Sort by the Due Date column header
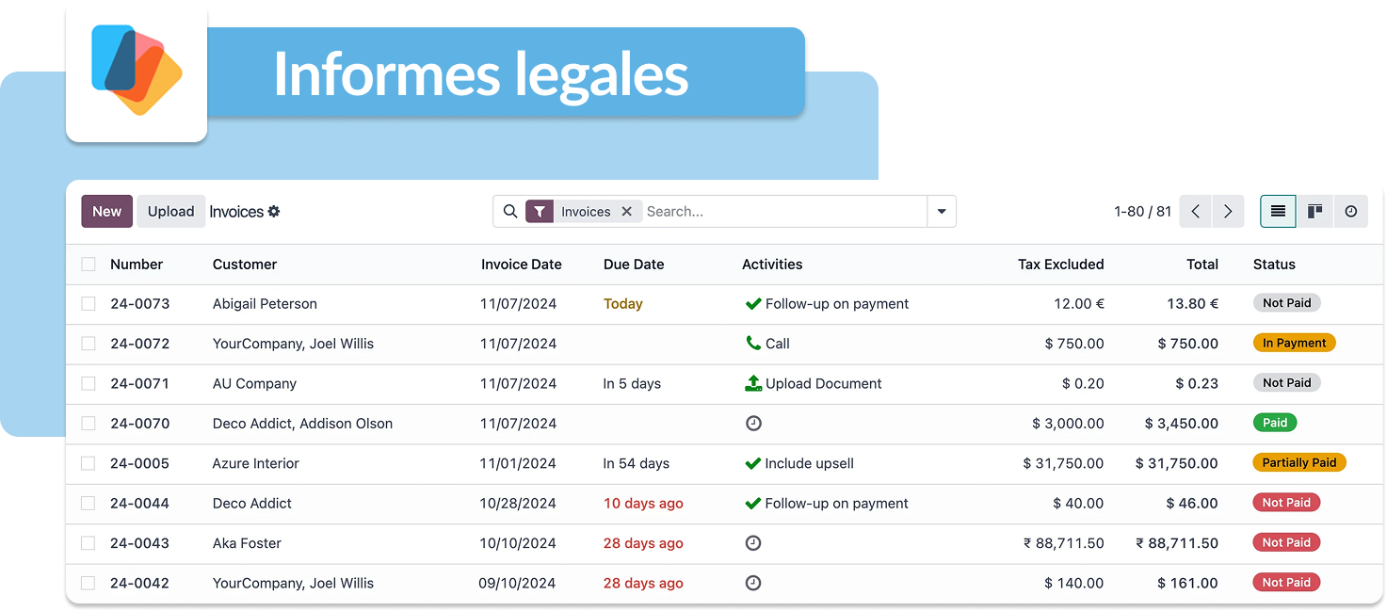Viewport: 1387px width, 611px height. [x=634, y=265]
